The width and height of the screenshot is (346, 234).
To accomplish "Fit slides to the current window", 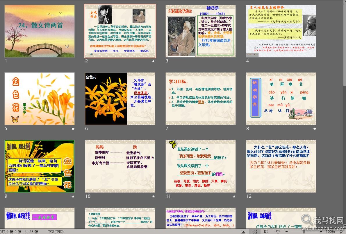I will coord(341,232).
